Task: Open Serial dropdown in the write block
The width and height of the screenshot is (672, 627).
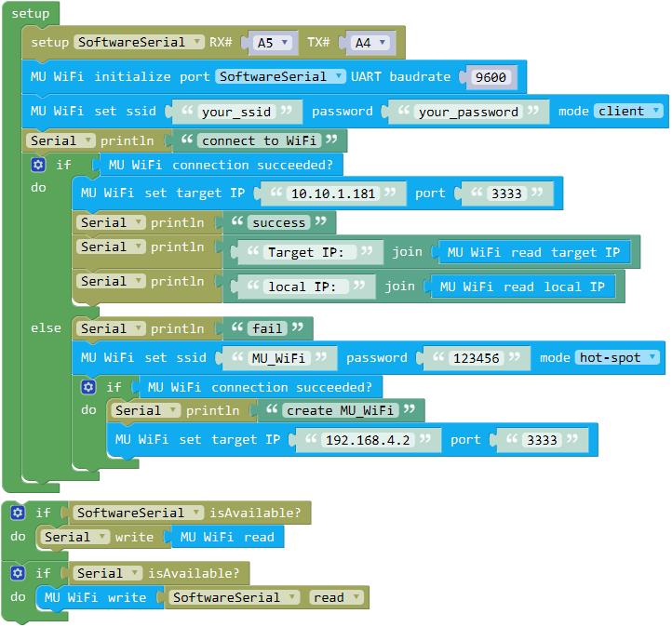Action: coord(75,537)
